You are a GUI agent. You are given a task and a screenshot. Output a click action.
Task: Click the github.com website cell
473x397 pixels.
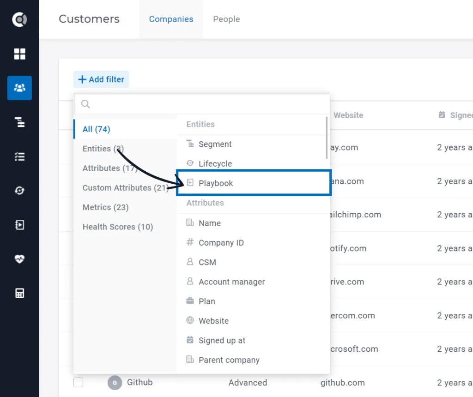(x=342, y=383)
